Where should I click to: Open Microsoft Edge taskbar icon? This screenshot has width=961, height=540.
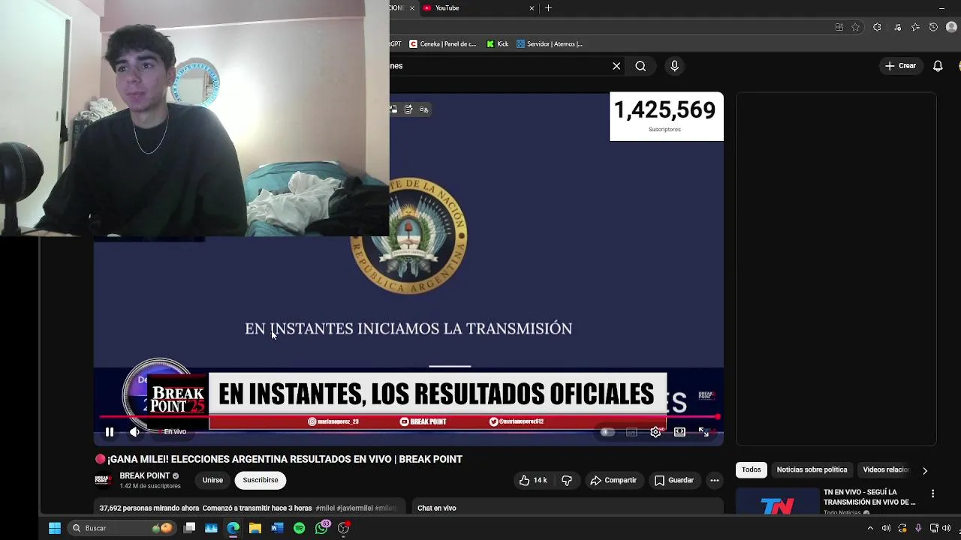pos(233,528)
